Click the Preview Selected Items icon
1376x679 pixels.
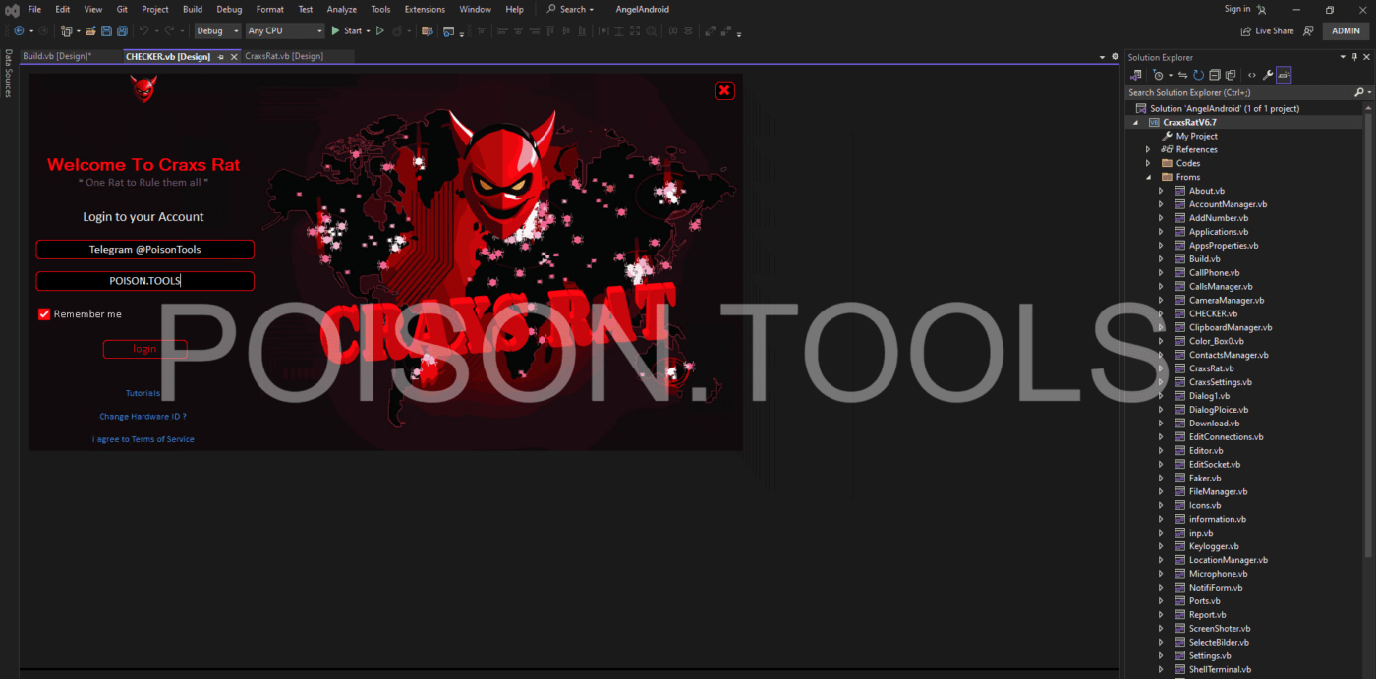(x=1284, y=75)
